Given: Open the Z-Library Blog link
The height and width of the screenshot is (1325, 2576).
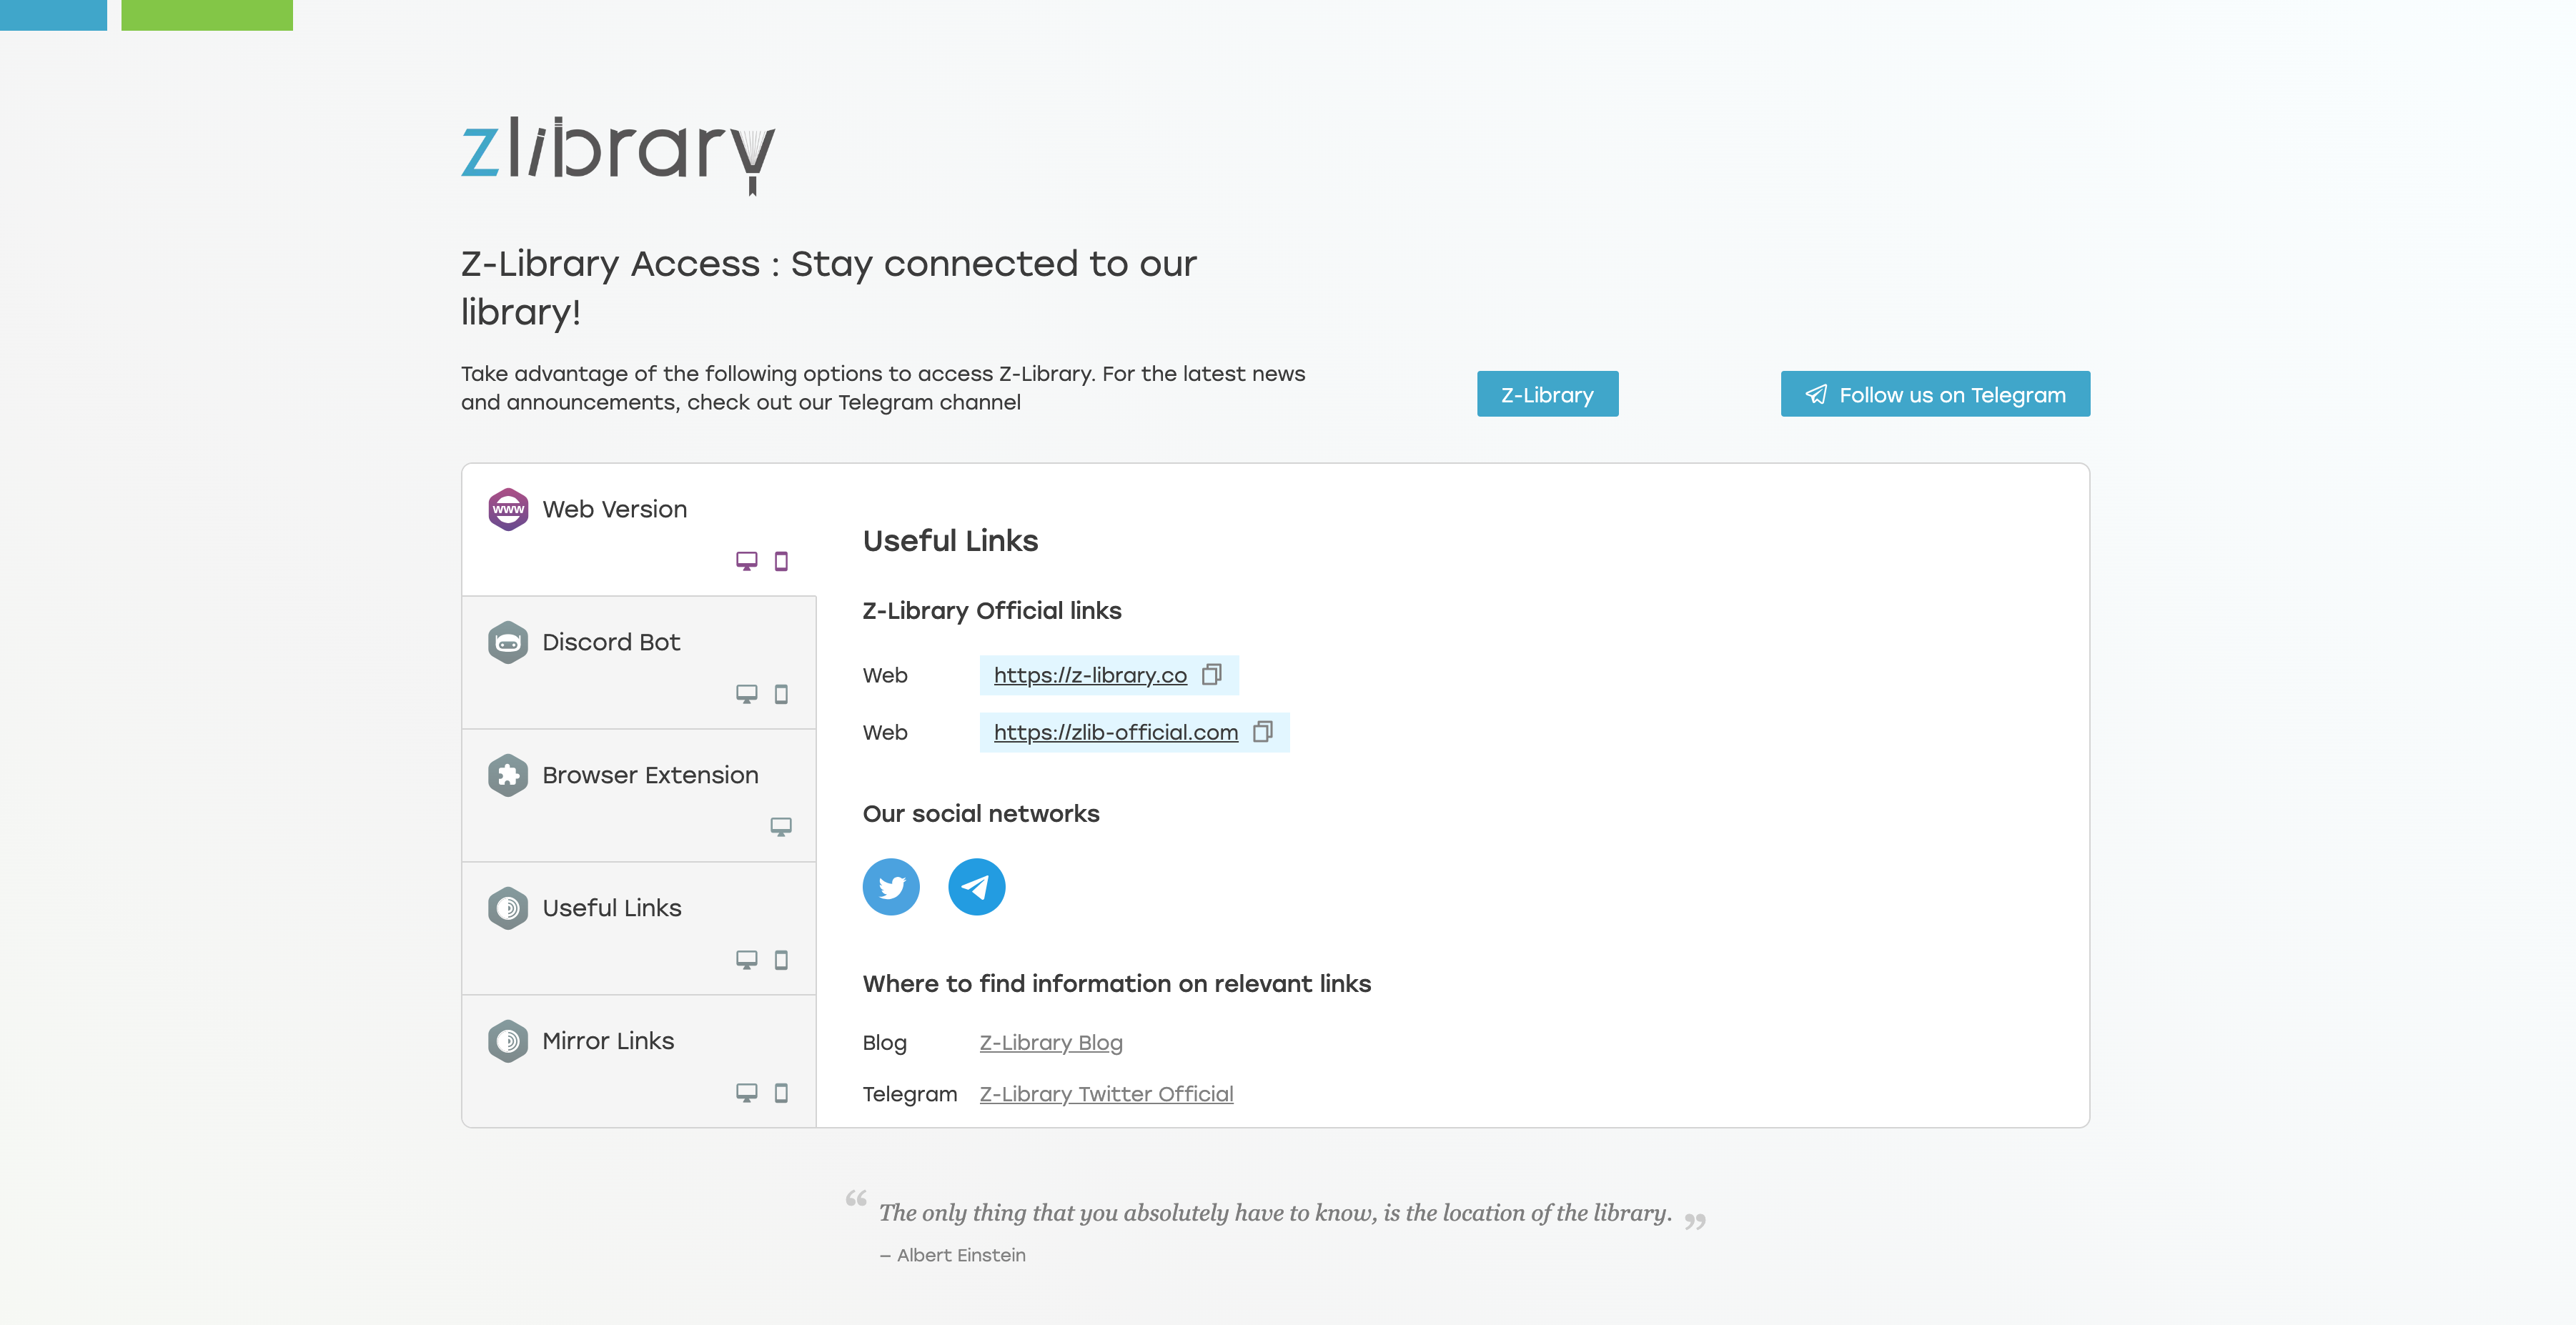Looking at the screenshot, I should pos(1050,1043).
